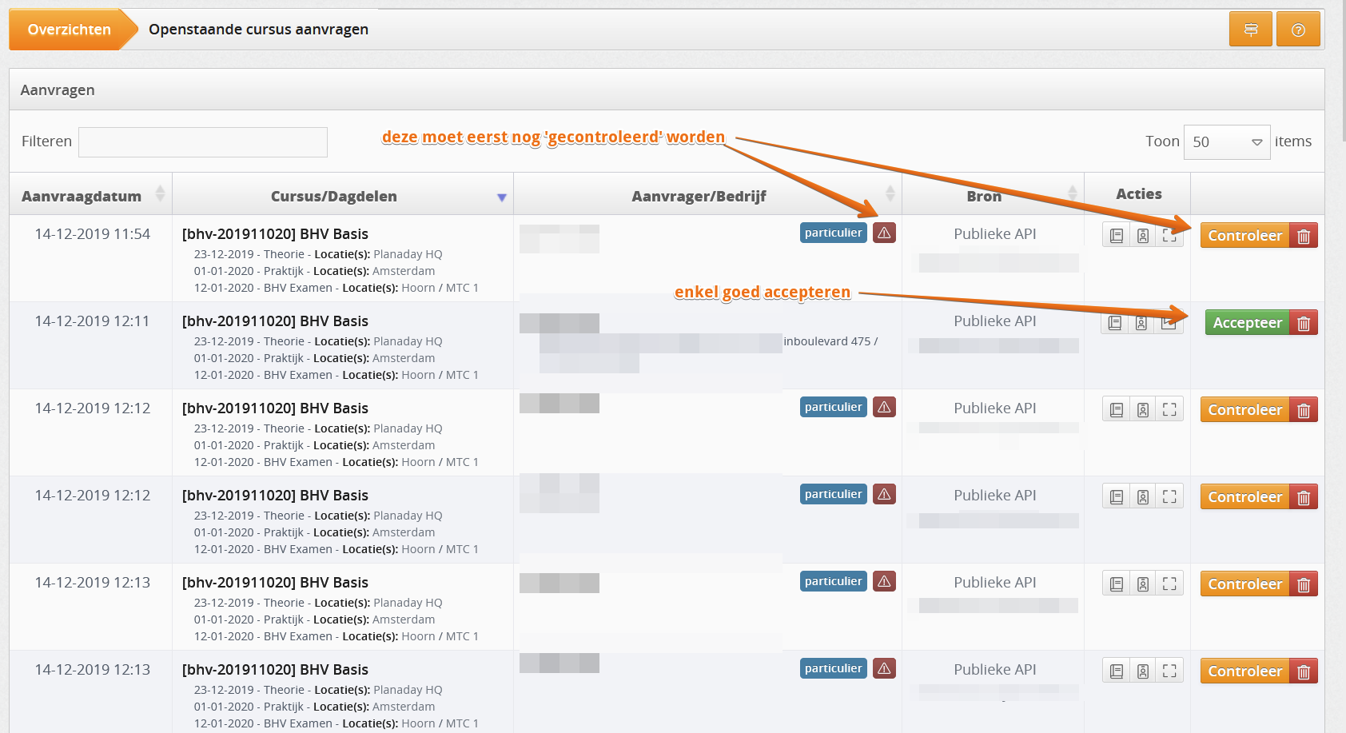The width and height of the screenshot is (1346, 733).
Task: Click BHV Basis title in 12:11 row
Action: tap(275, 321)
